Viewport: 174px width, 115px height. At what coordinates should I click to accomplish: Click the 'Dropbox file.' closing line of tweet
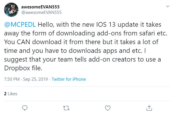pyautogui.click(x=23, y=68)
